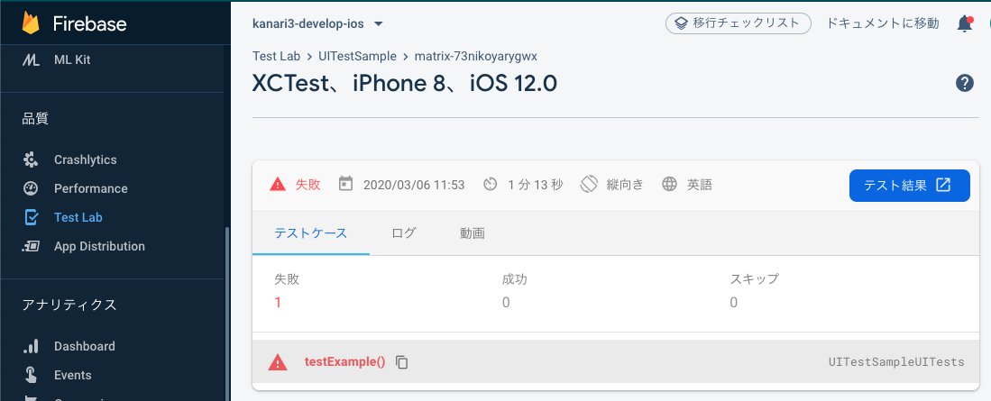Viewport: 991px width, 401px height.
Task: Click the 移行チェックリスト button
Action: tap(739, 23)
